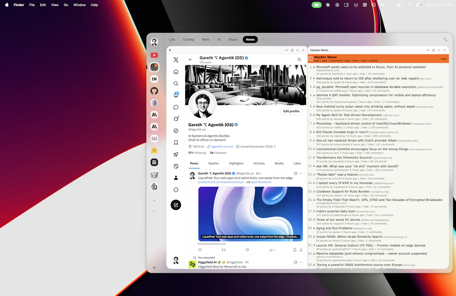Like the LiquidPad post

(x=247, y=250)
